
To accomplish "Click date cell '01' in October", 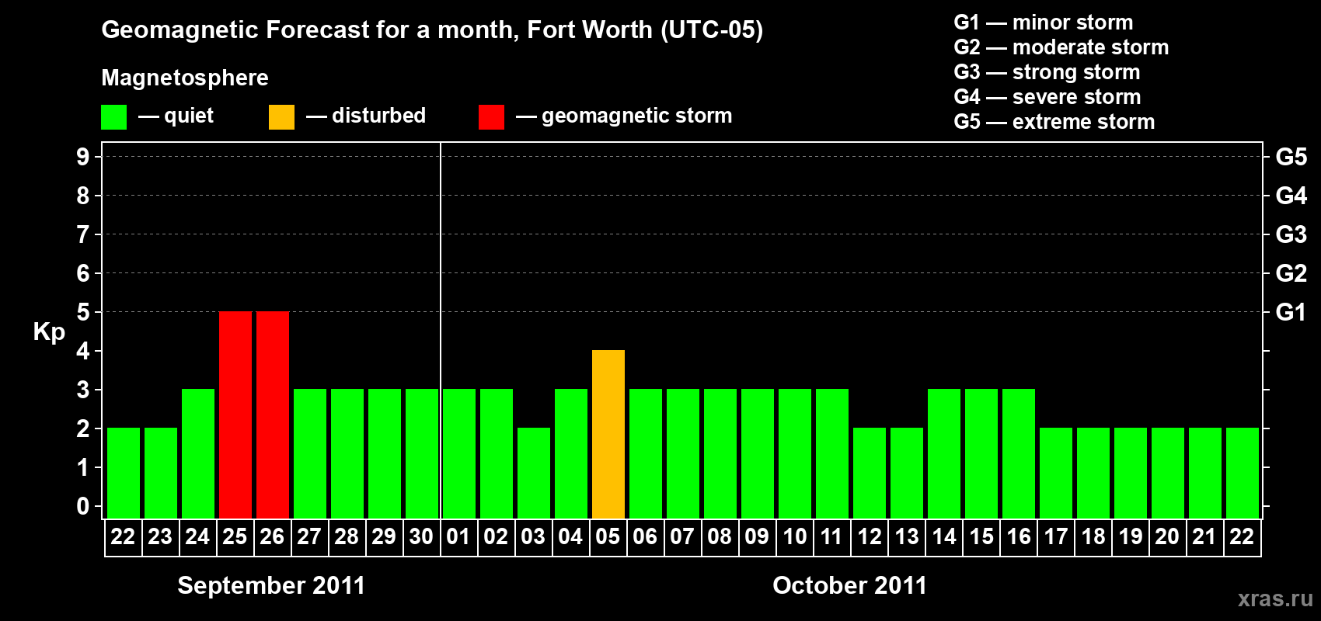I will tap(458, 537).
